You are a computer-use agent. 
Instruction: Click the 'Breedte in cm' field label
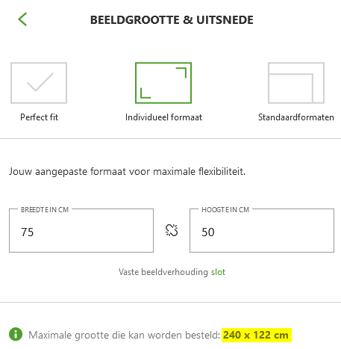point(45,210)
